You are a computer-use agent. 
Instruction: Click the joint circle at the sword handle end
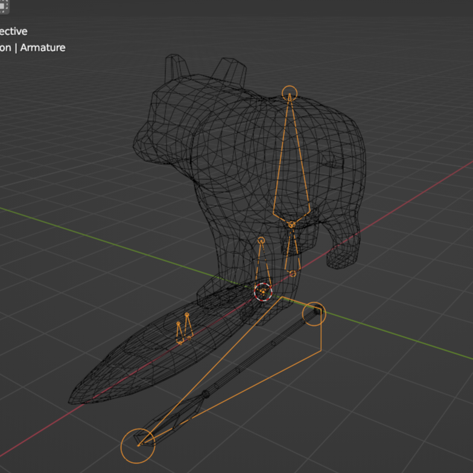(314, 314)
